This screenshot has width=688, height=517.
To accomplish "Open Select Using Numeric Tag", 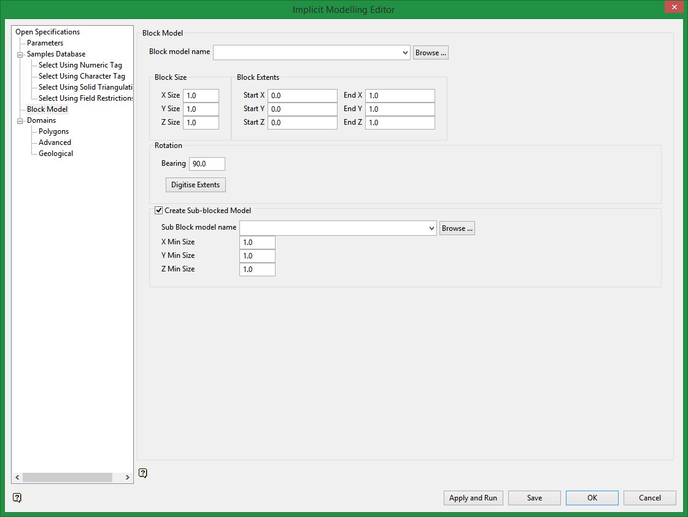I will (80, 64).
